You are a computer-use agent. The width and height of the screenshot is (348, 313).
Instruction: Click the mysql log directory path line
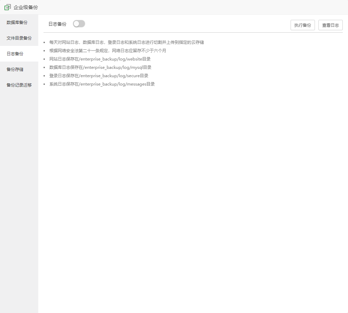(100, 67)
